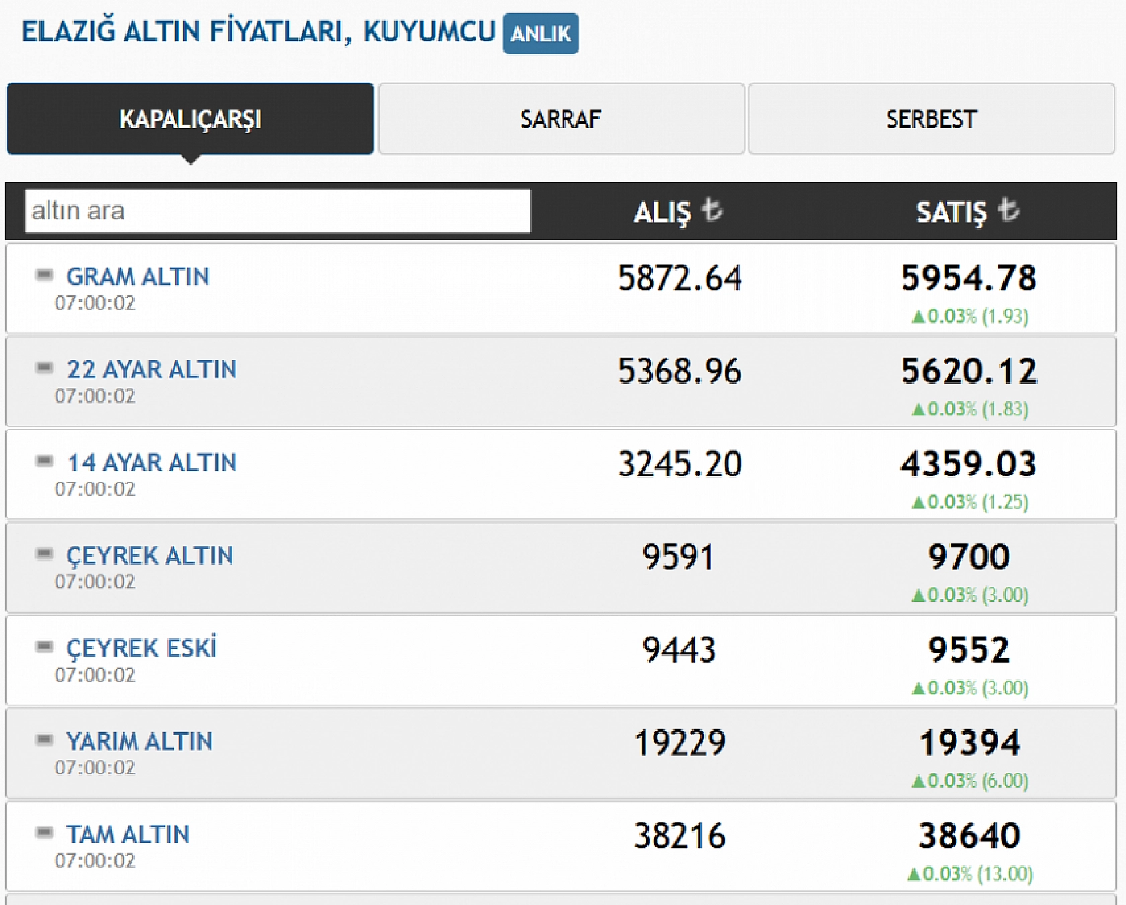Open the ÇEYREK ESKİ link
The height and width of the screenshot is (905, 1126).
142,648
